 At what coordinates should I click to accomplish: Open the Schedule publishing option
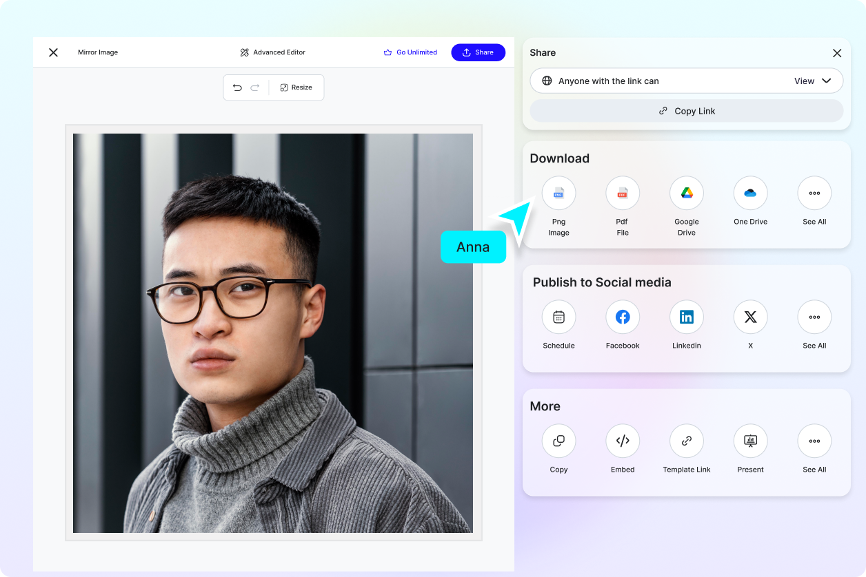[x=558, y=317]
